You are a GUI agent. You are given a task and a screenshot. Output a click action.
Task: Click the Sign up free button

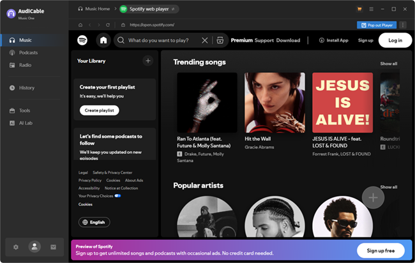pos(381,251)
